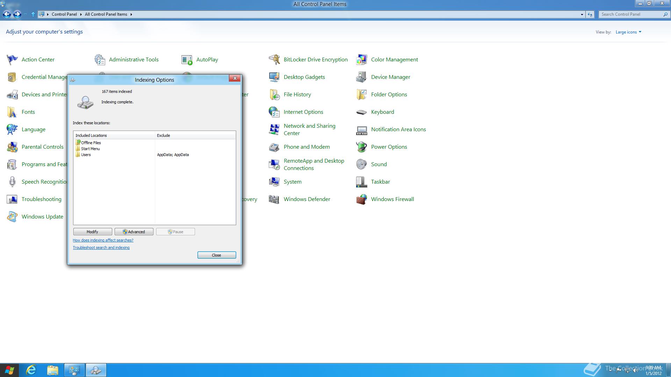Open the Action Center flag icon
671x377 pixels.
(x=12, y=60)
